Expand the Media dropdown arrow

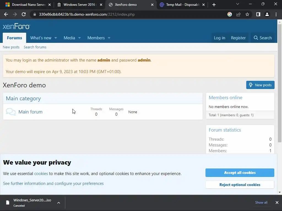pos(80,38)
